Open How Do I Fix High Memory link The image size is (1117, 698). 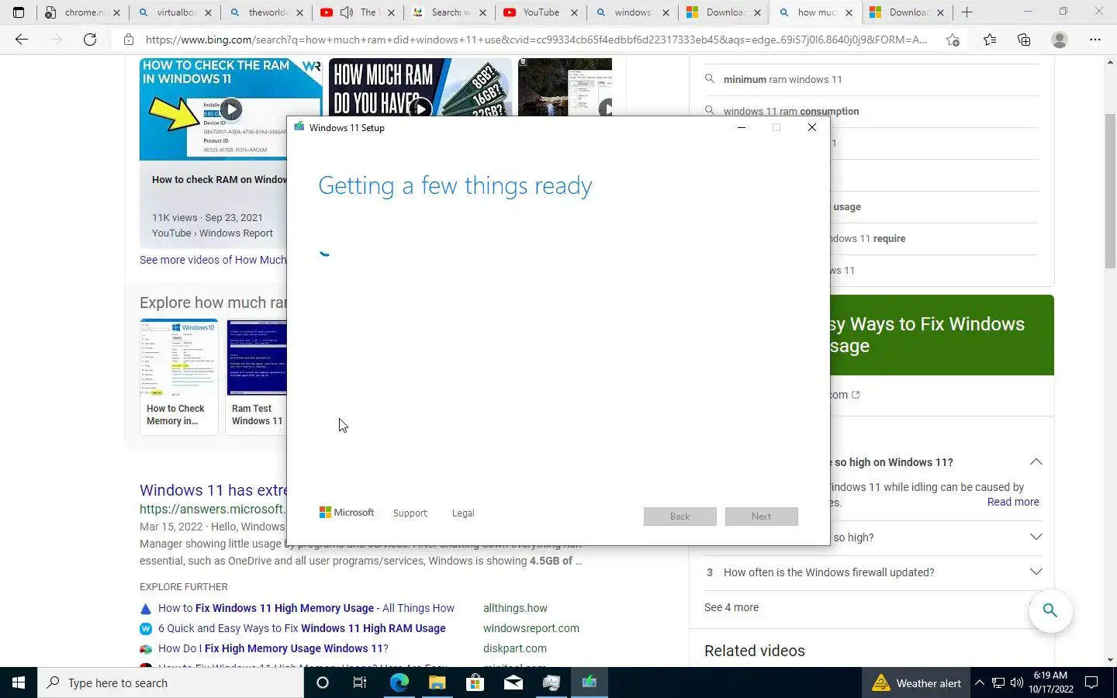273,648
